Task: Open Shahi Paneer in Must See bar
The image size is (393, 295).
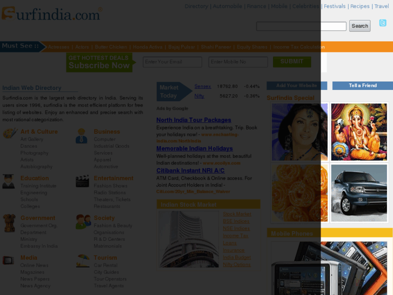Action: pyautogui.click(x=216, y=47)
